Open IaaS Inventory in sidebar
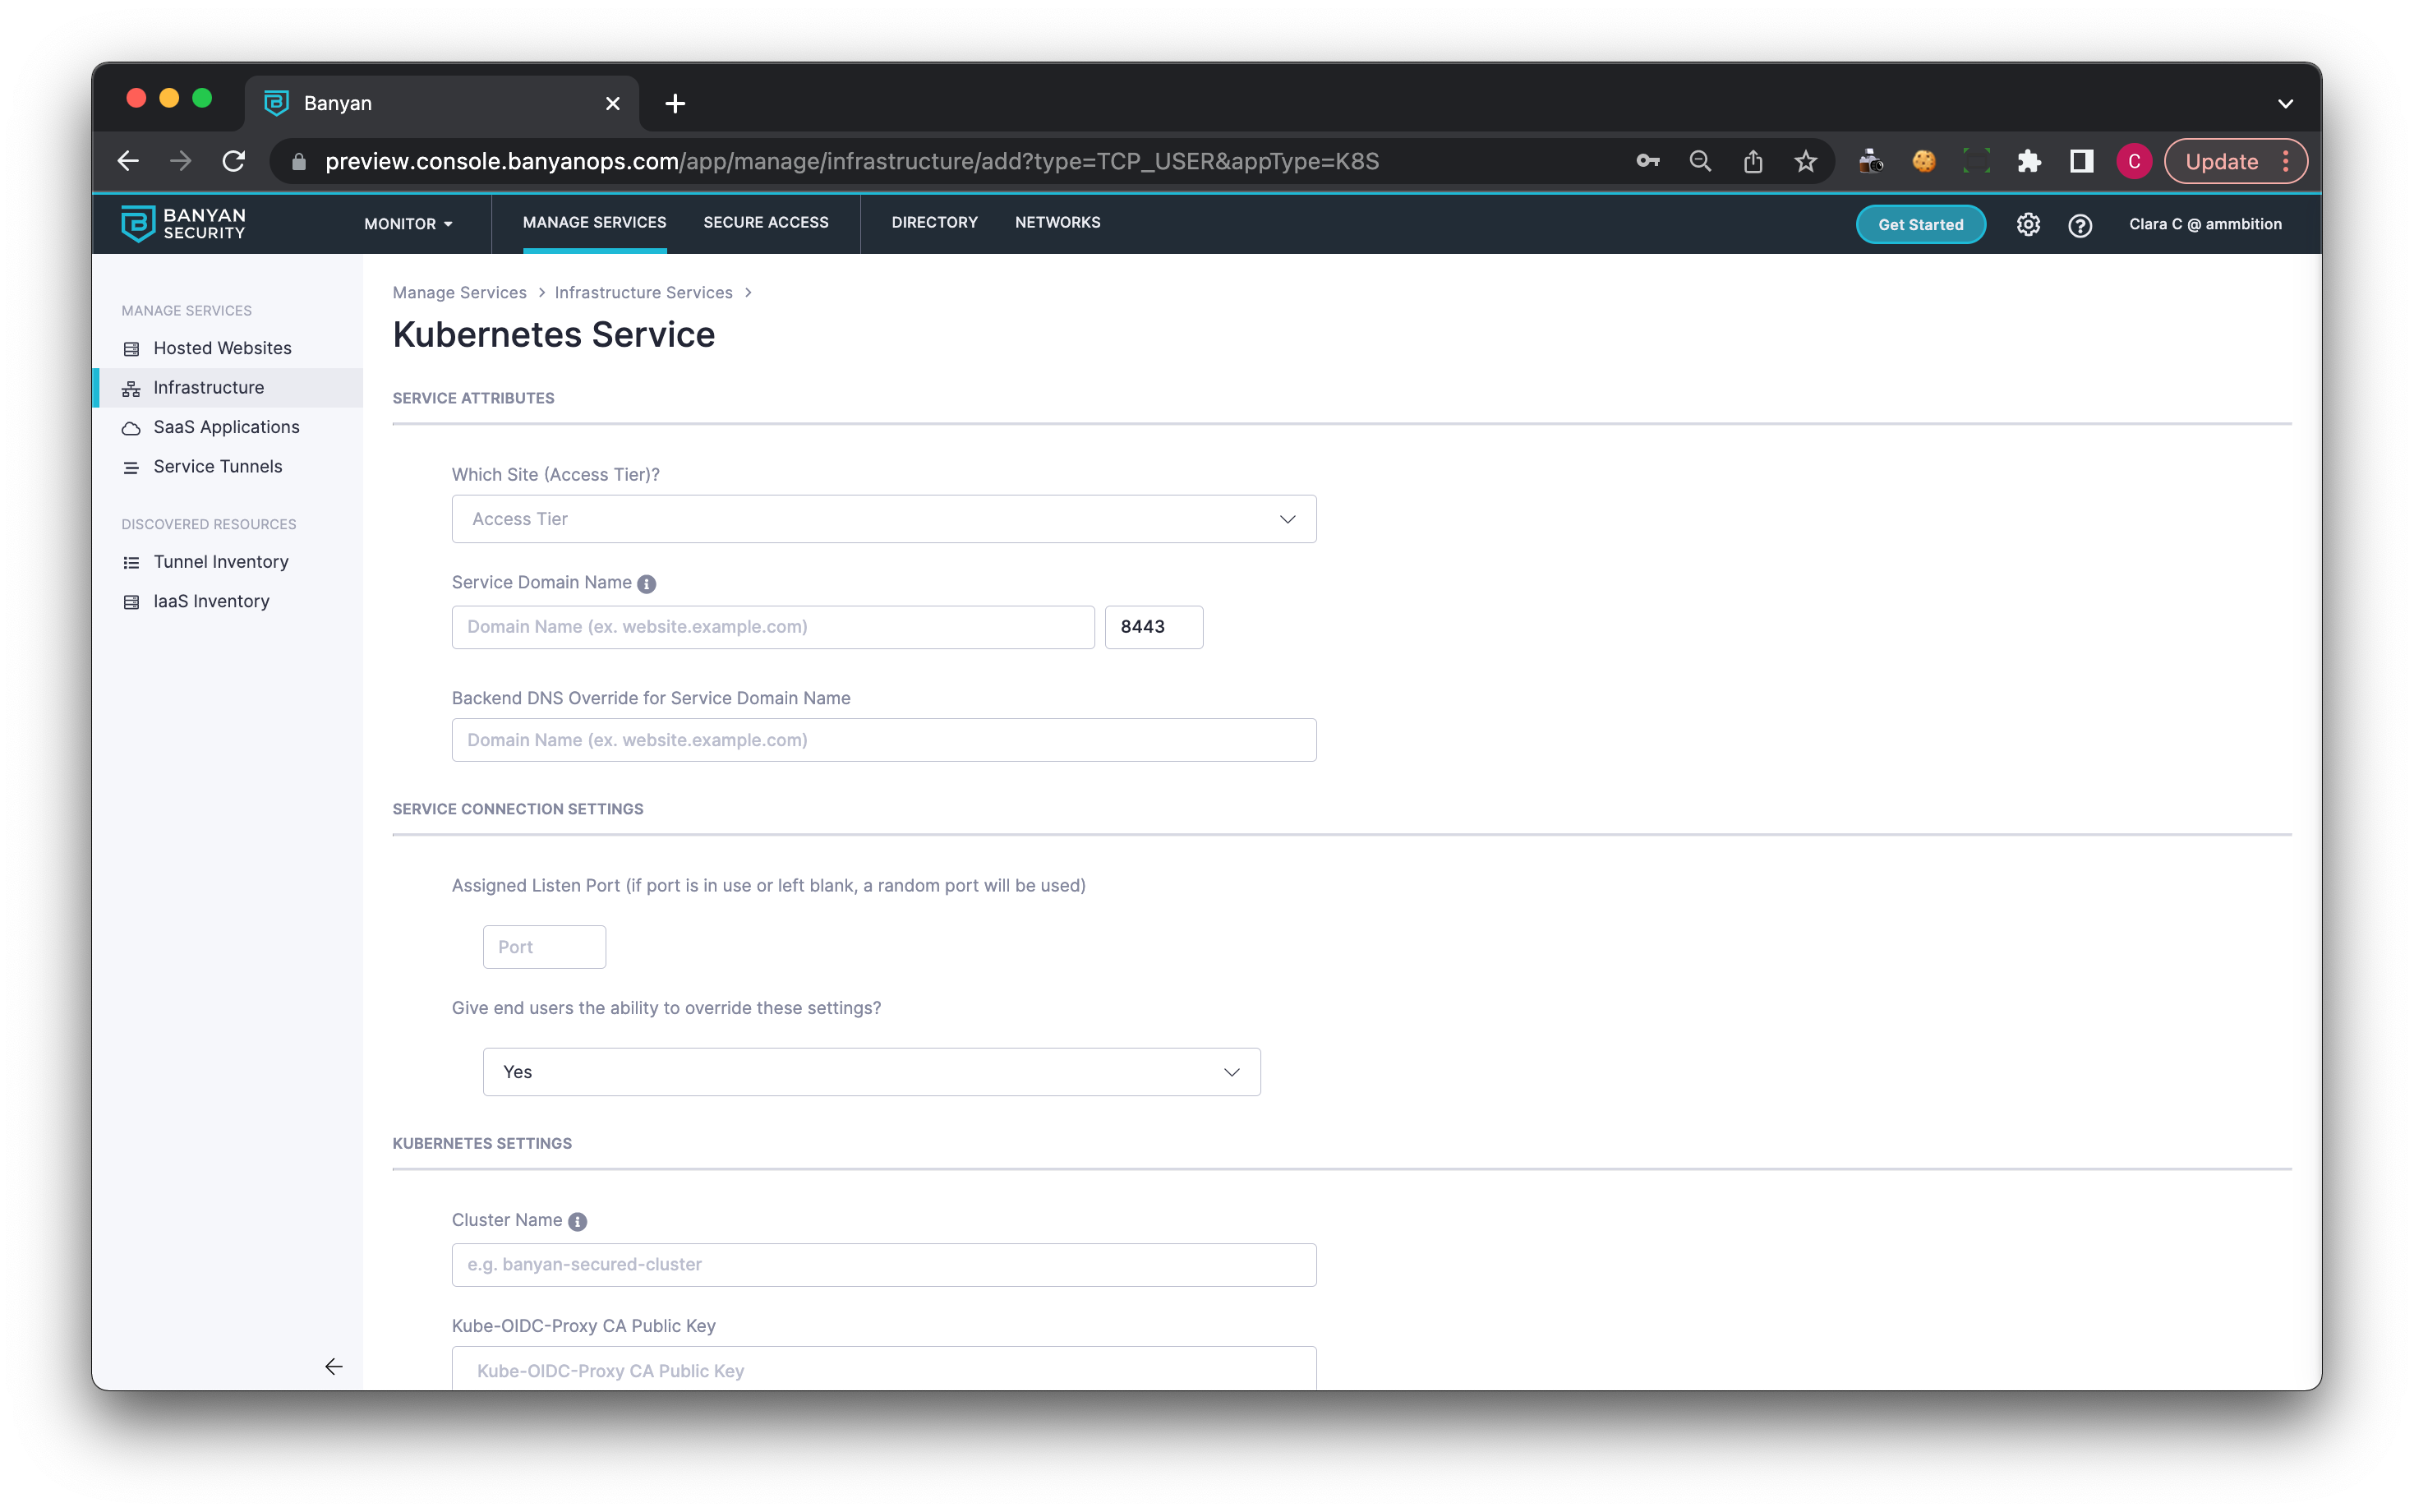Viewport: 2414px width, 1512px height. click(x=211, y=601)
